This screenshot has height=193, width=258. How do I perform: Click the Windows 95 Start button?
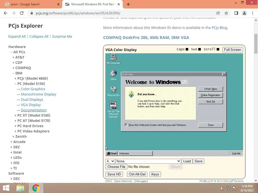point(111,154)
